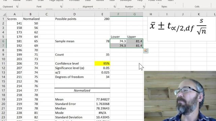
Task: Select the score cell 173
Action: click(x=15, y=32)
